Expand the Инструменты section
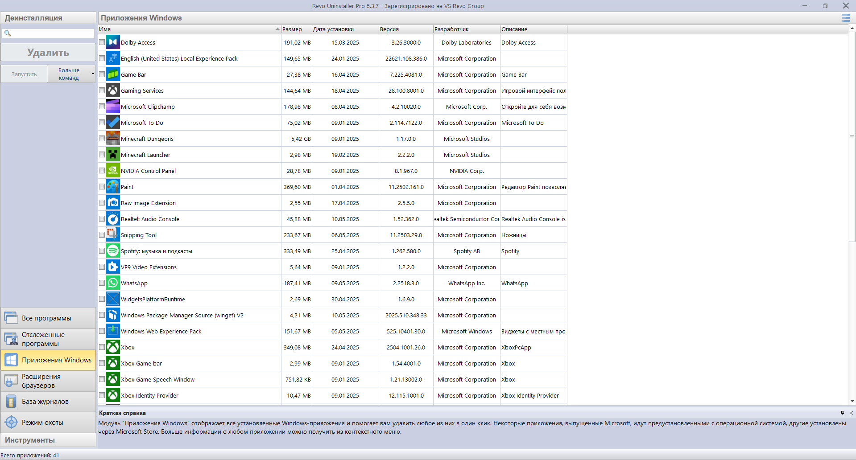Viewport: 856px width, 460px height. pos(48,440)
